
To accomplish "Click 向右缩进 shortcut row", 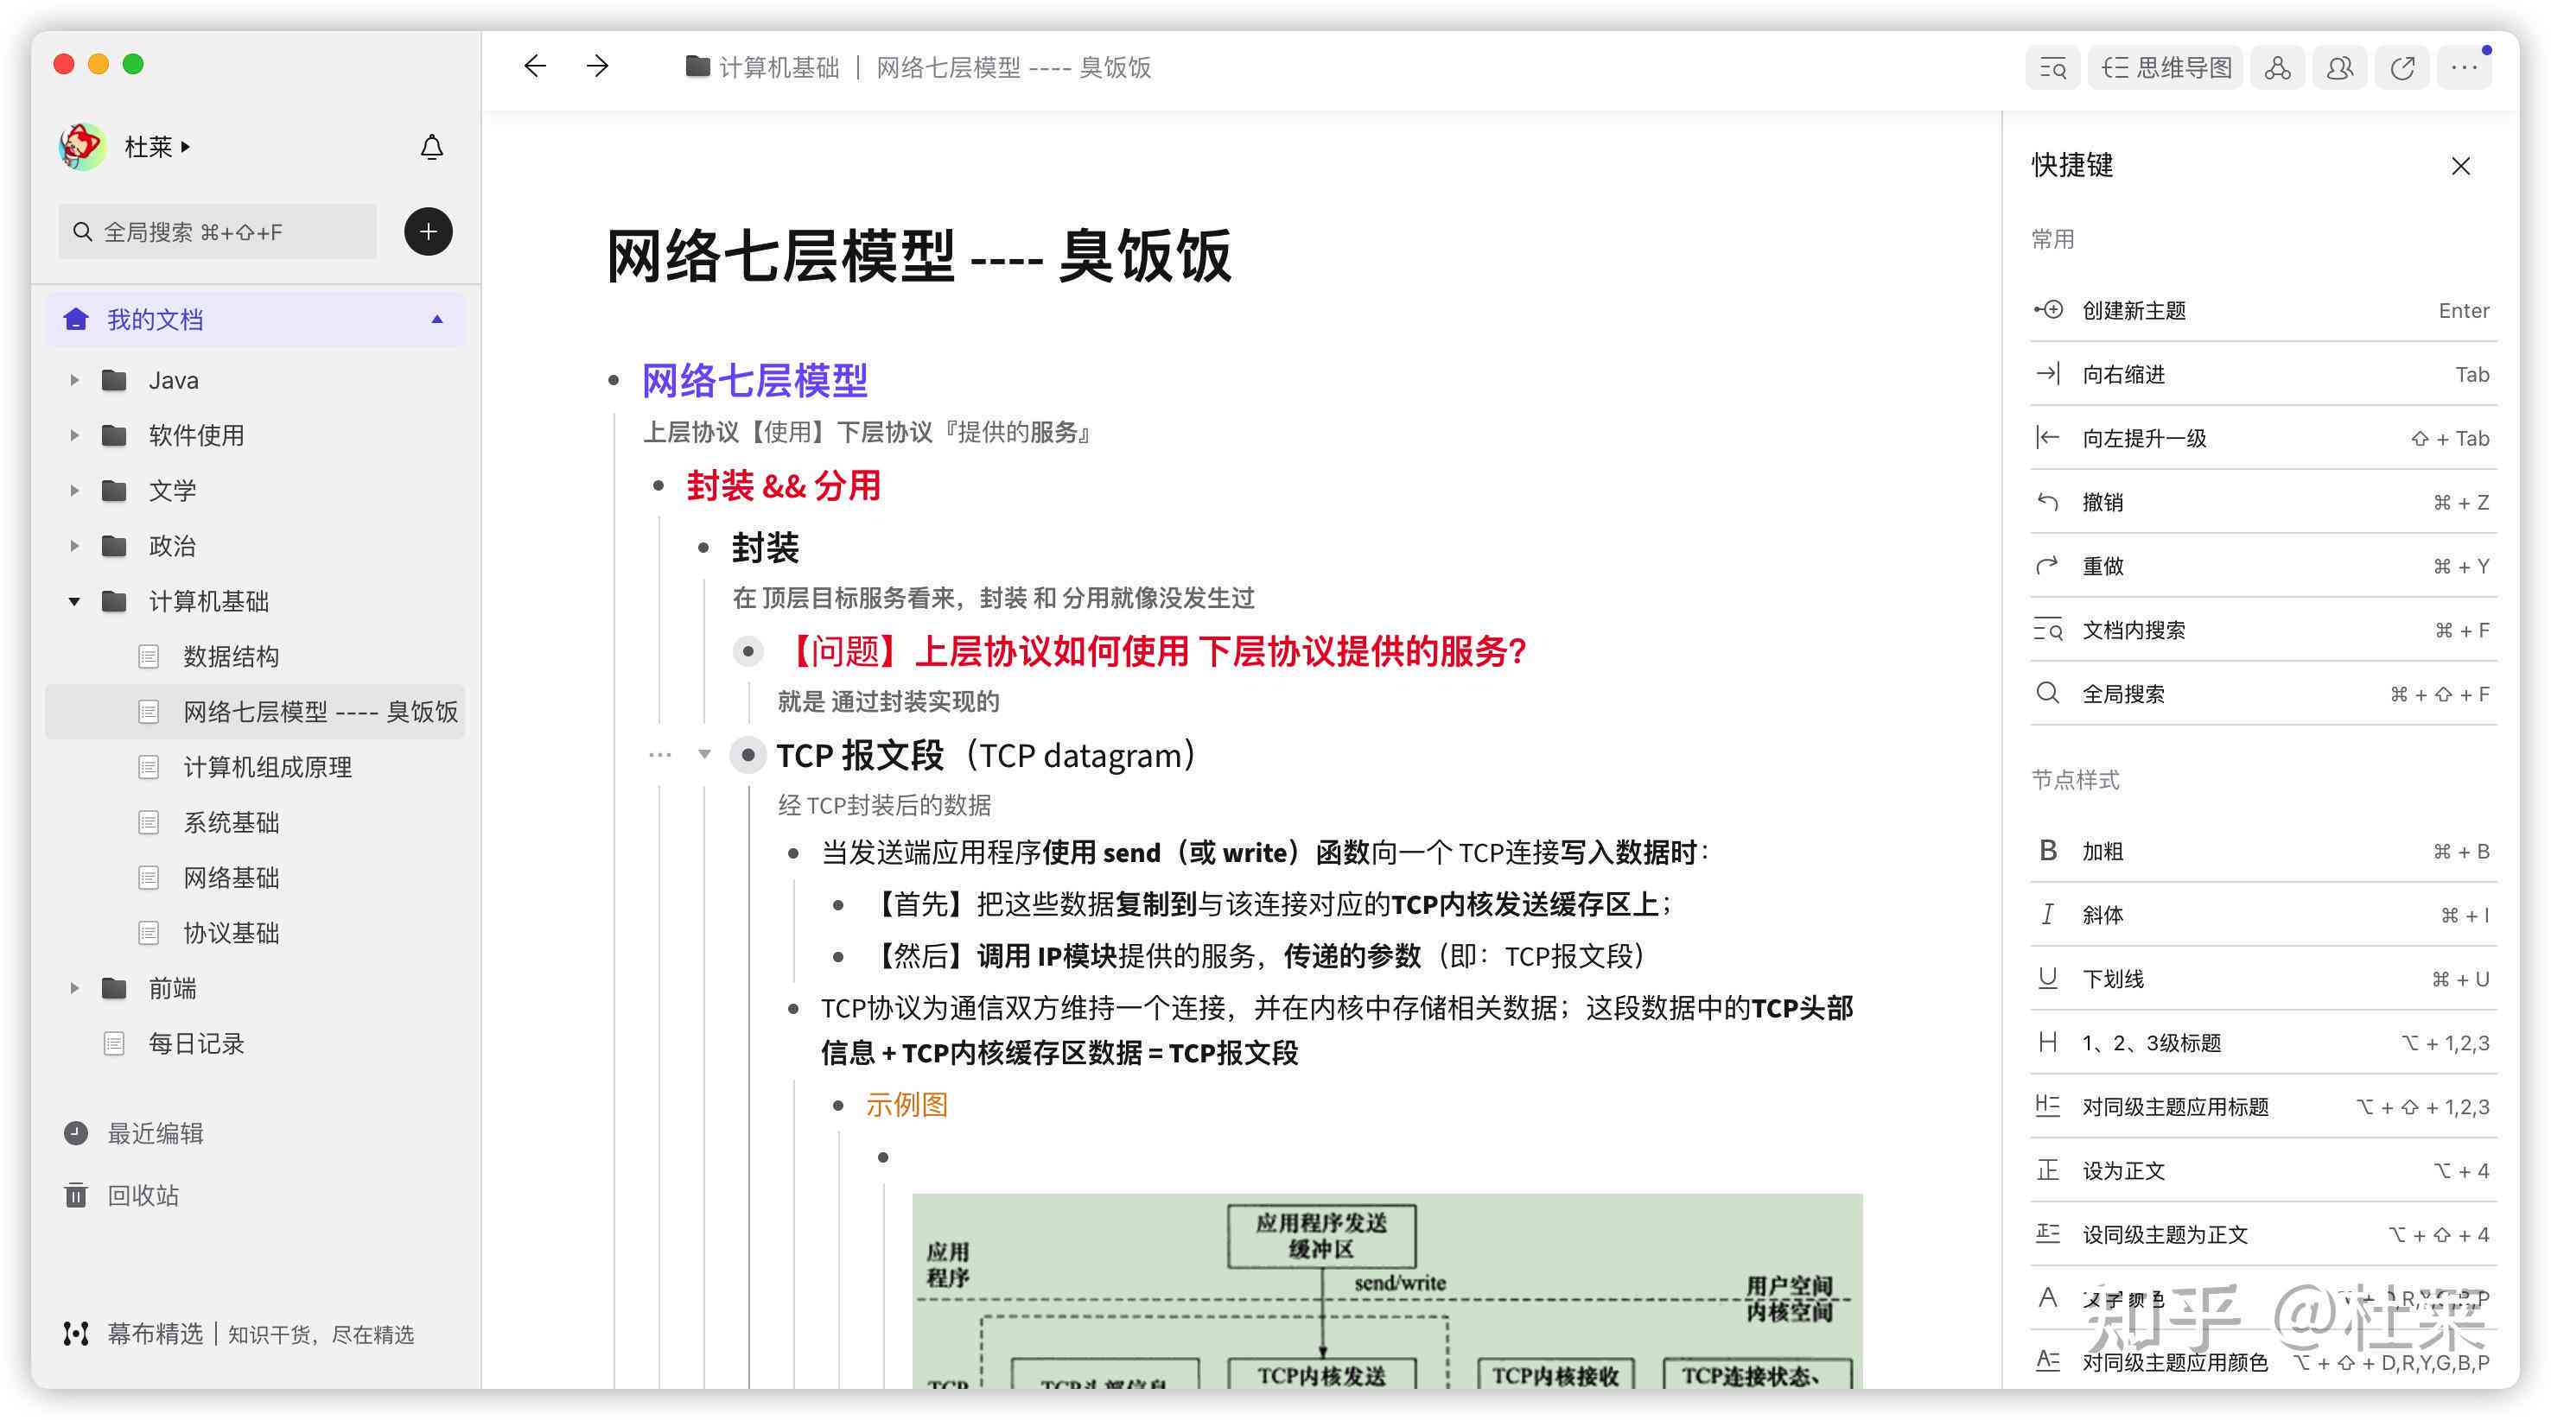I will coord(2263,374).
